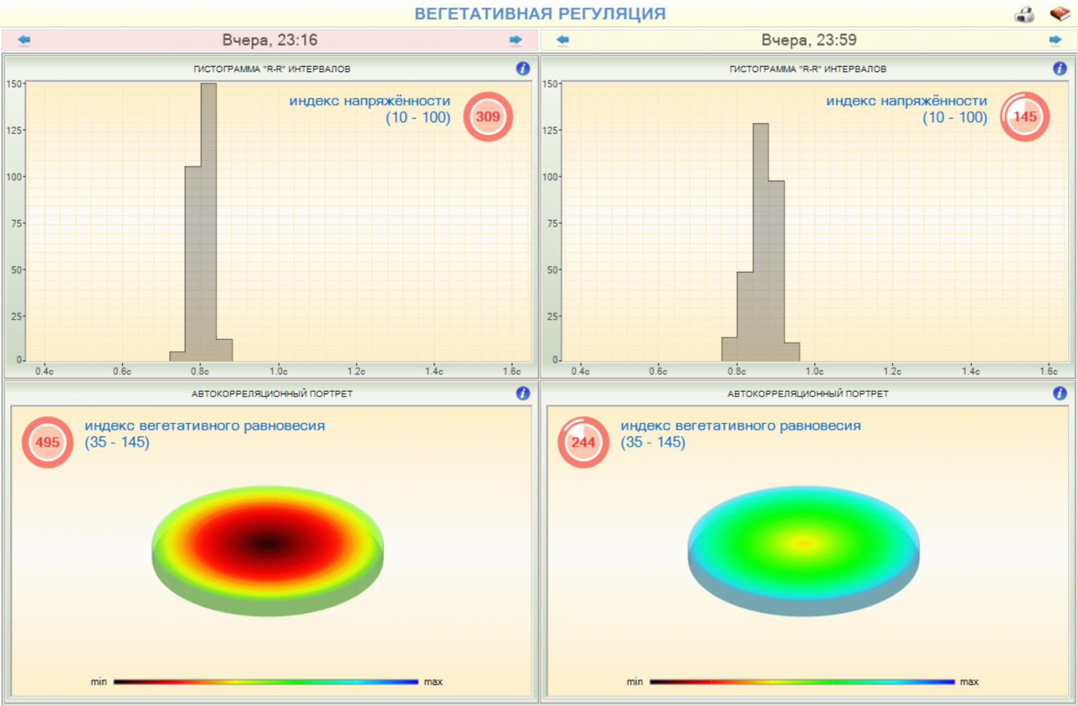This screenshot has height=706, width=1078.
Task: Open info for right R-R histogram
Action: point(1060,68)
